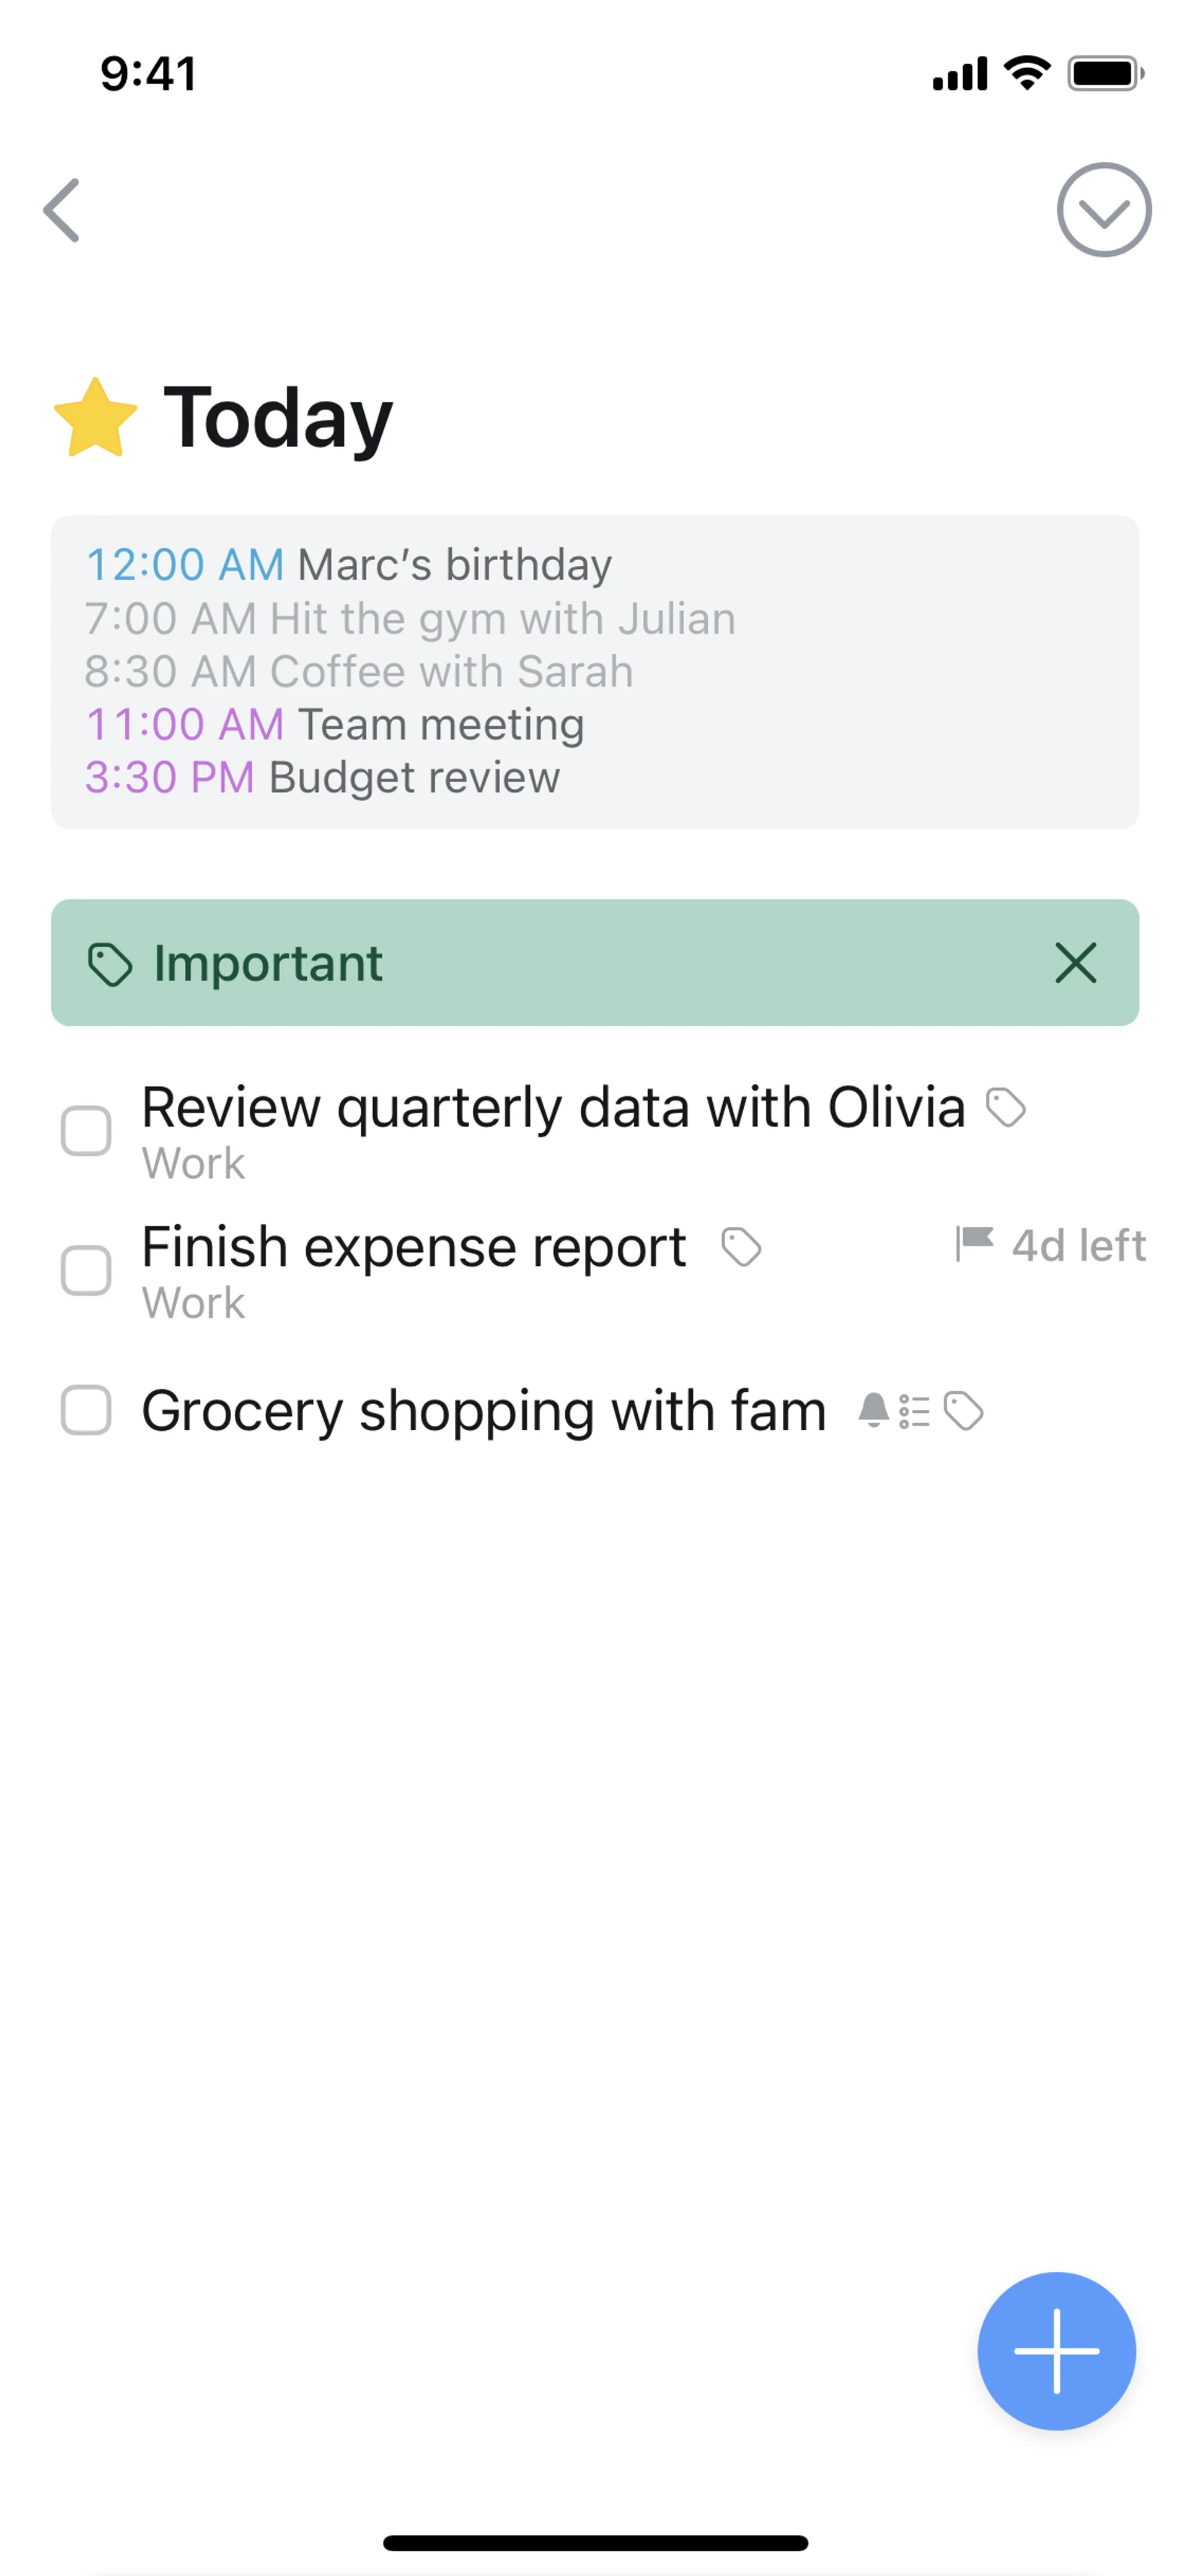Tap tag icon on Grocery shopping task
This screenshot has width=1190, height=2576.
click(x=963, y=1411)
